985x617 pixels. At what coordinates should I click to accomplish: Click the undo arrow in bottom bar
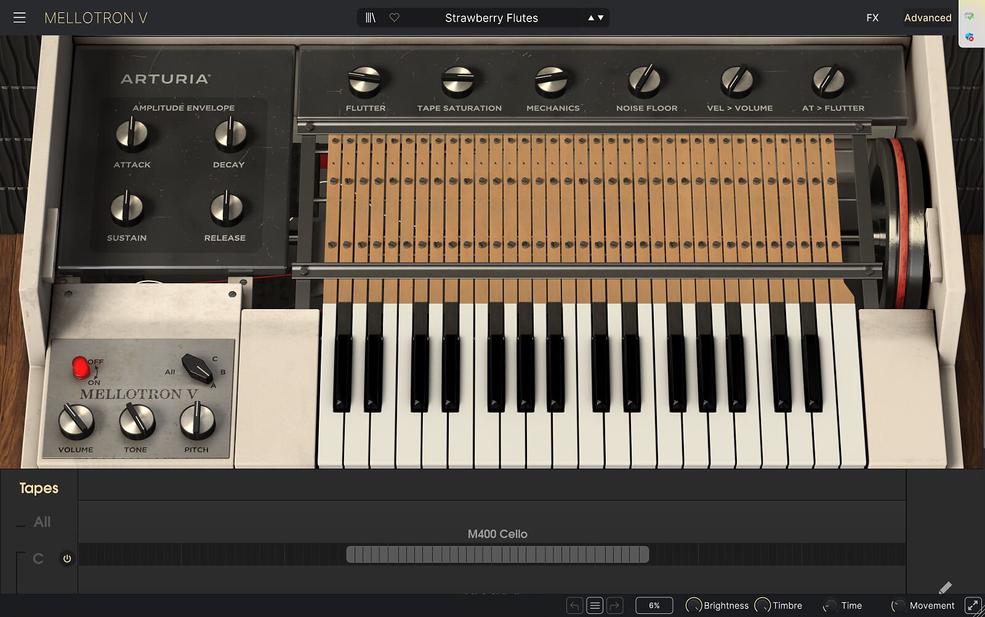point(574,606)
